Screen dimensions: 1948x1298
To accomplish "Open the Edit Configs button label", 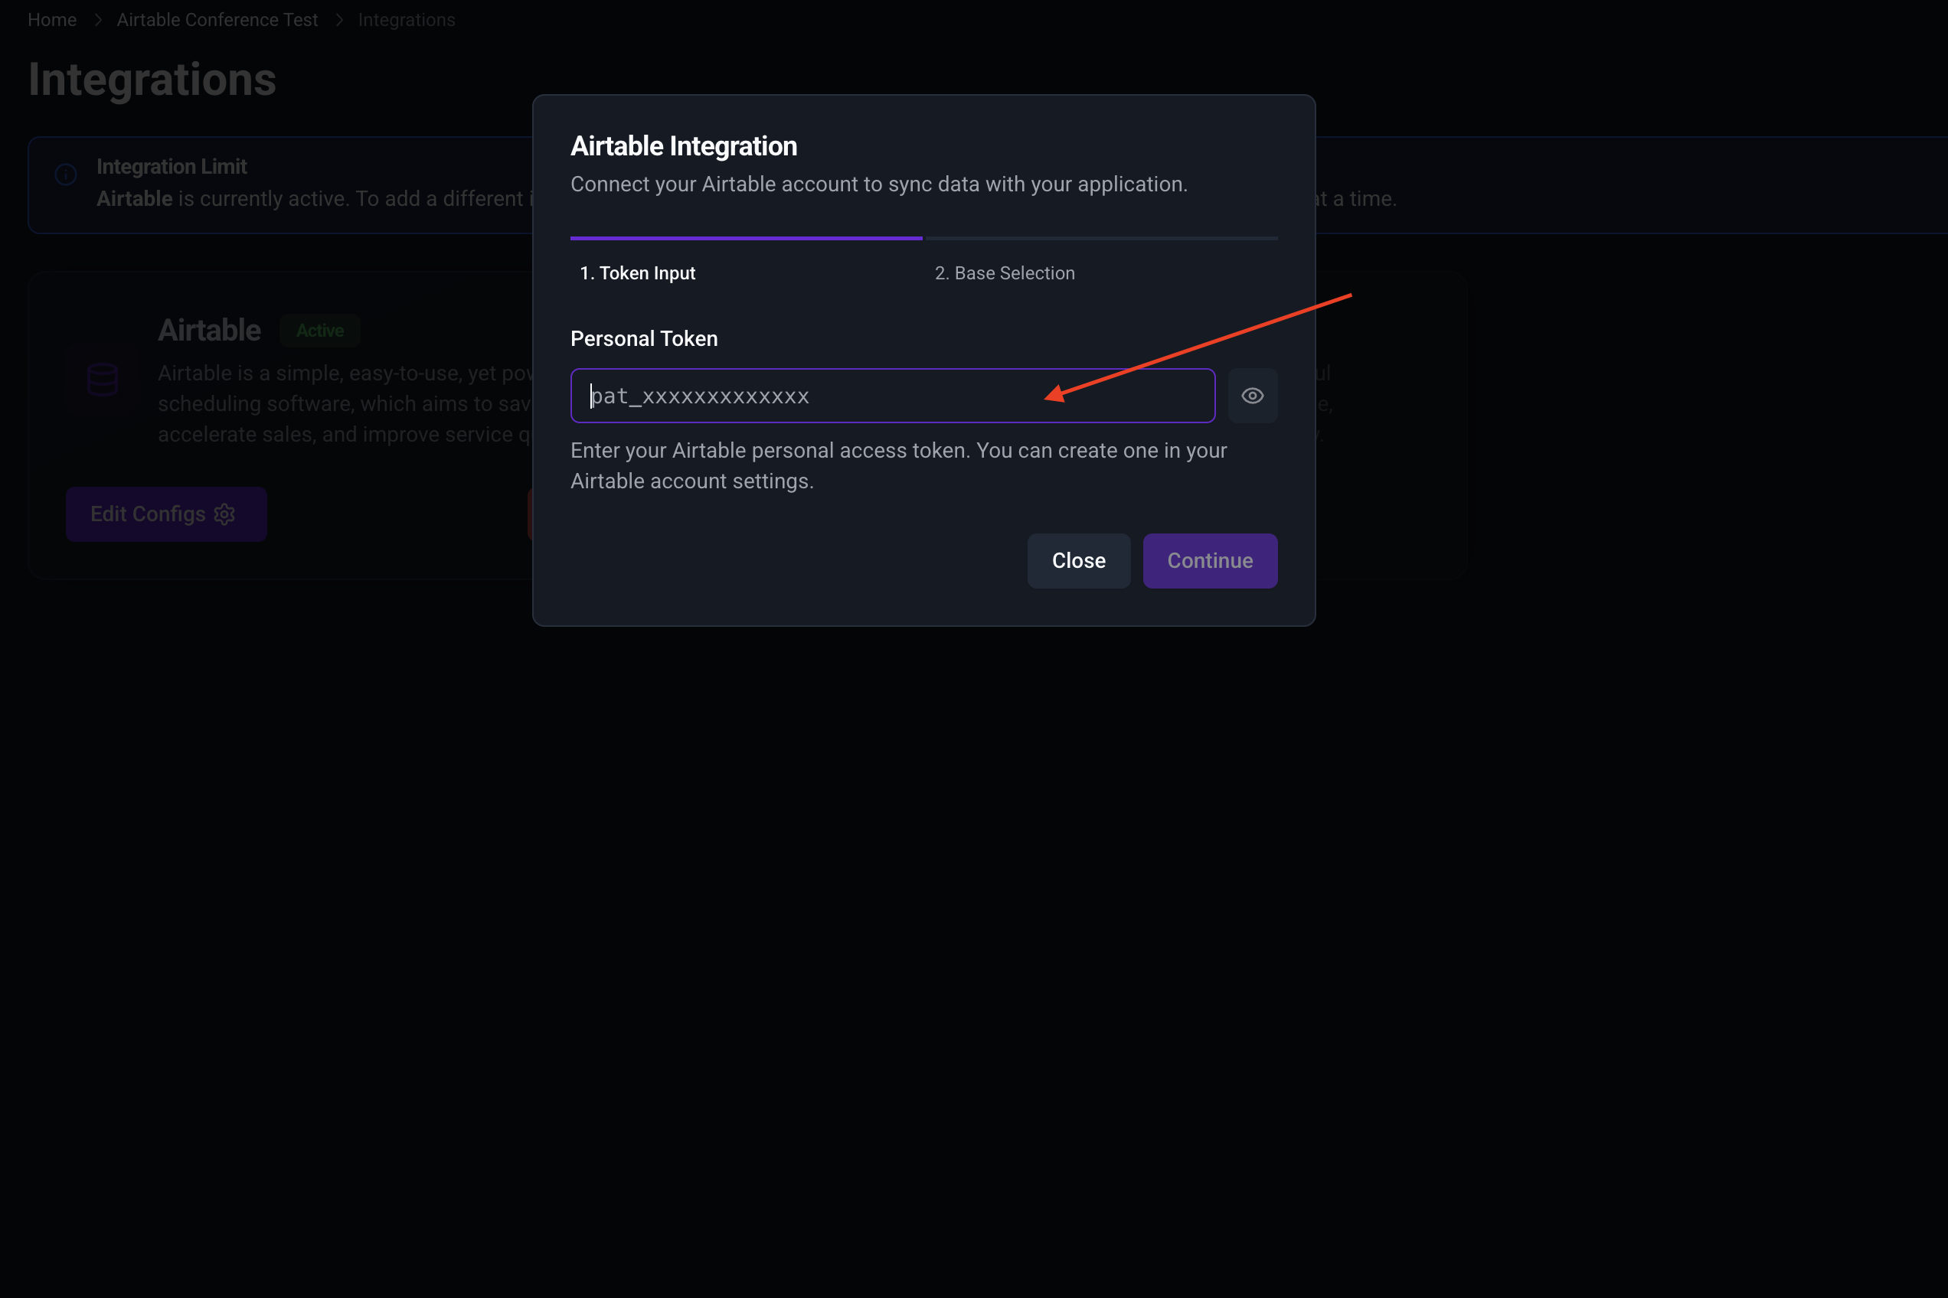I will (148, 514).
